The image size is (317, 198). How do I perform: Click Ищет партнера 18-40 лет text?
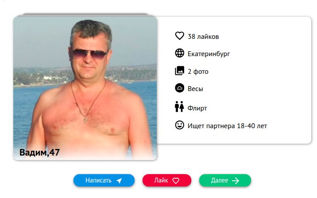227,126
